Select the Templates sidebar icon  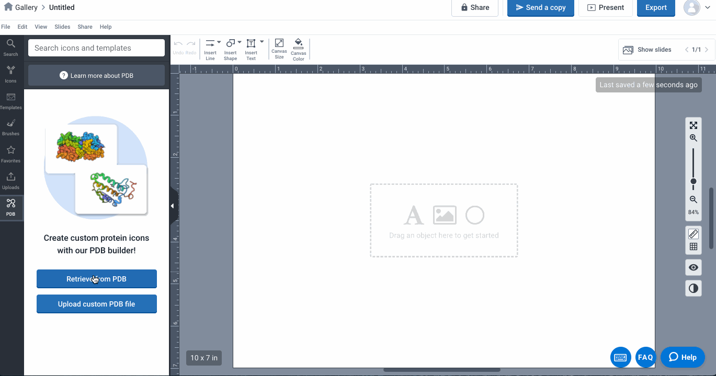[10, 100]
